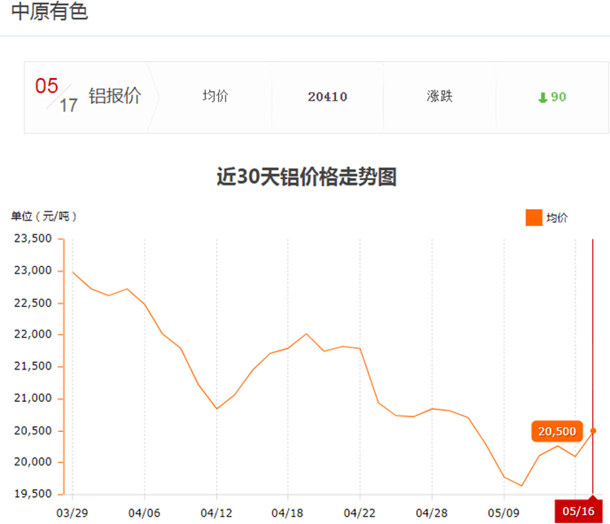Click the 20,500 y-axis label
Screen dimensions: 610x524
[33, 430]
